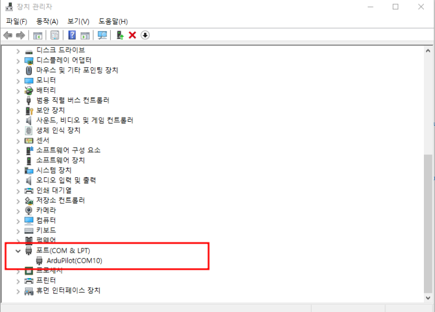The width and height of the screenshot is (435, 312).
Task: Select the 소프트웨어 장치 tree row
Action: pos(60,160)
